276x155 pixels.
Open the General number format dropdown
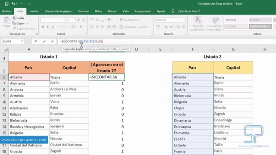pyautogui.click(x=184, y=20)
